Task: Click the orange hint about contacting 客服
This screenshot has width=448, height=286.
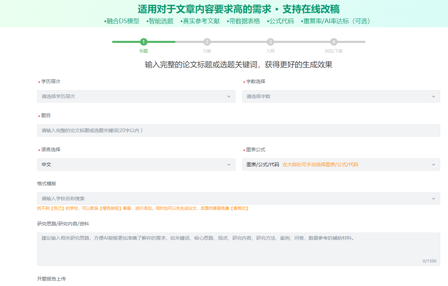Action: pyautogui.click(x=142, y=208)
